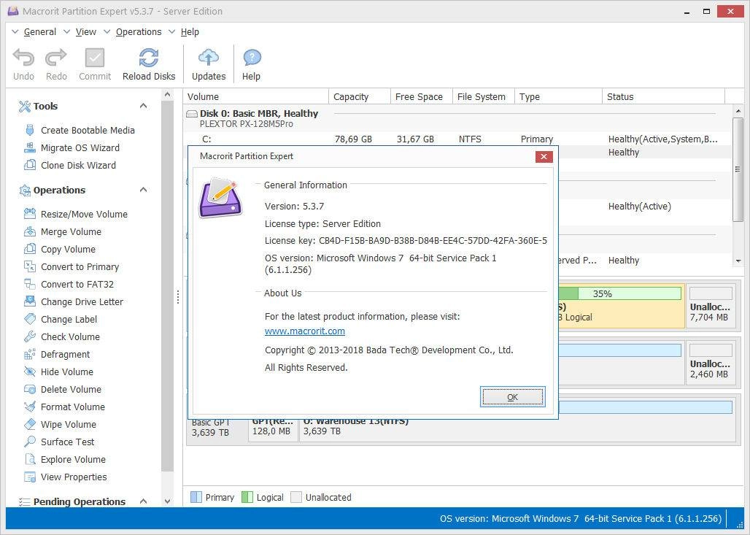The width and height of the screenshot is (750, 535).
Task: Sort by Volume column header
Action: [x=256, y=96]
